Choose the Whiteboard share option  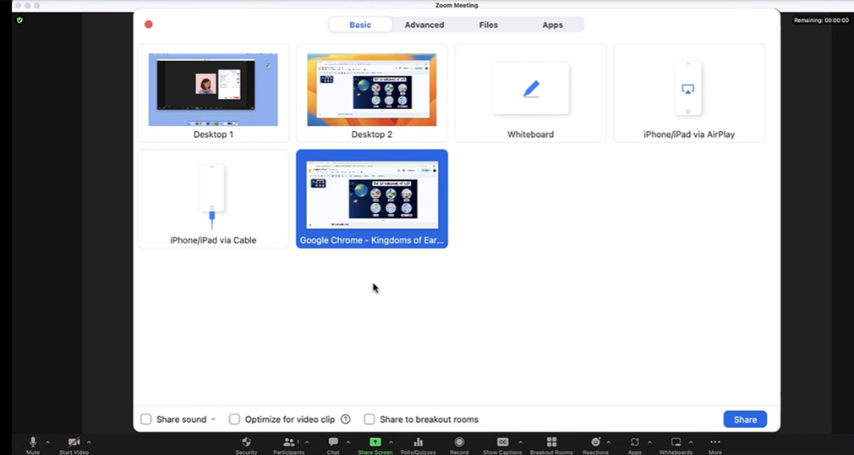coord(530,93)
